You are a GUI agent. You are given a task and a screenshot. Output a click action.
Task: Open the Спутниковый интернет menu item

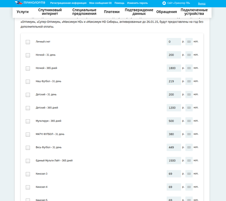(50, 12)
